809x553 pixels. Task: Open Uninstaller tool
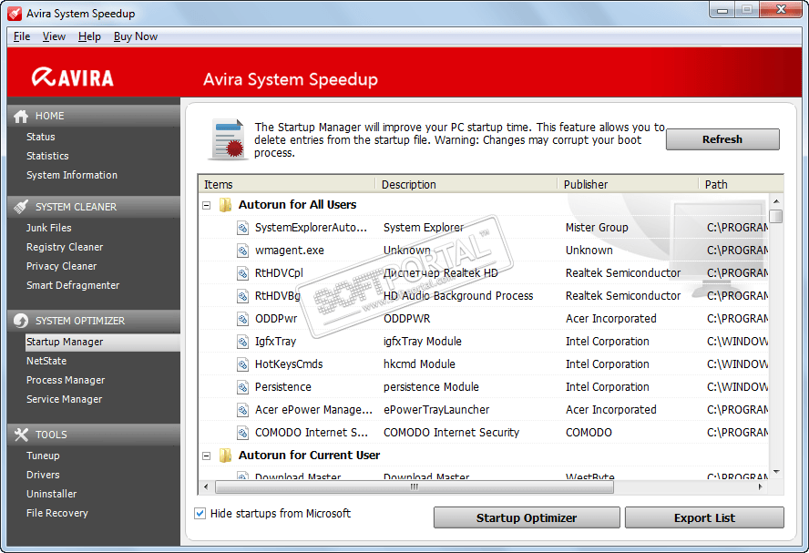(52, 494)
